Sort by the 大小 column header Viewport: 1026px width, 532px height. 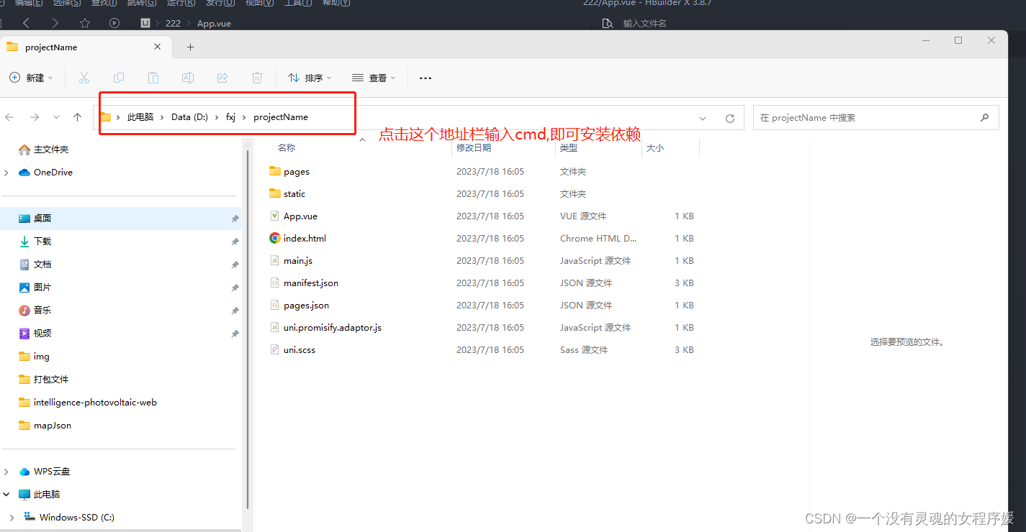[x=655, y=147]
